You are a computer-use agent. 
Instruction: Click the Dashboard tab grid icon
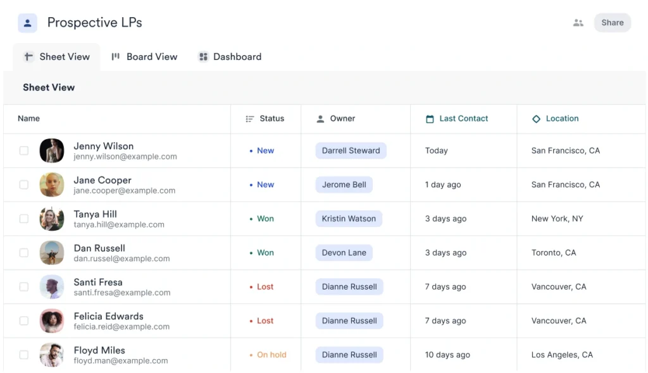[203, 57]
